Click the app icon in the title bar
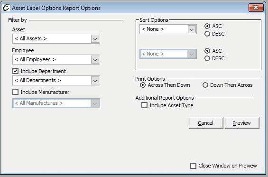This screenshot has width=268, height=177. tap(6, 8)
